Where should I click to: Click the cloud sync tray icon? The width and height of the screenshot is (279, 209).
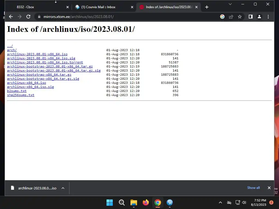click(x=229, y=202)
